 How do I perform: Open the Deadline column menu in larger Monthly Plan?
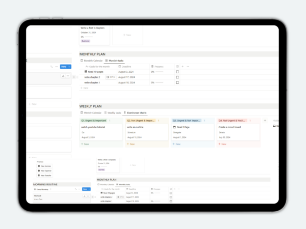tap(125, 67)
